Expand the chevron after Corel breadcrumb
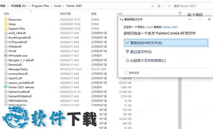The image size is (213, 129). point(64,6)
